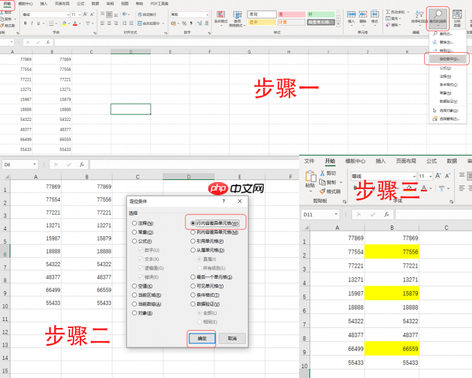Apply red font color in top ribbon
Viewport: 472px width, 378px height.
(x=75, y=23)
